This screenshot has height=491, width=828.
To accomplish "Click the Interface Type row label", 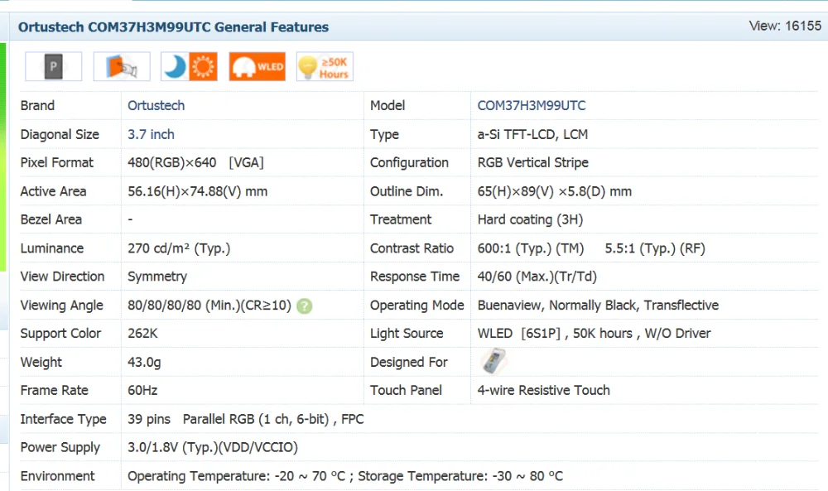I will [x=64, y=419].
